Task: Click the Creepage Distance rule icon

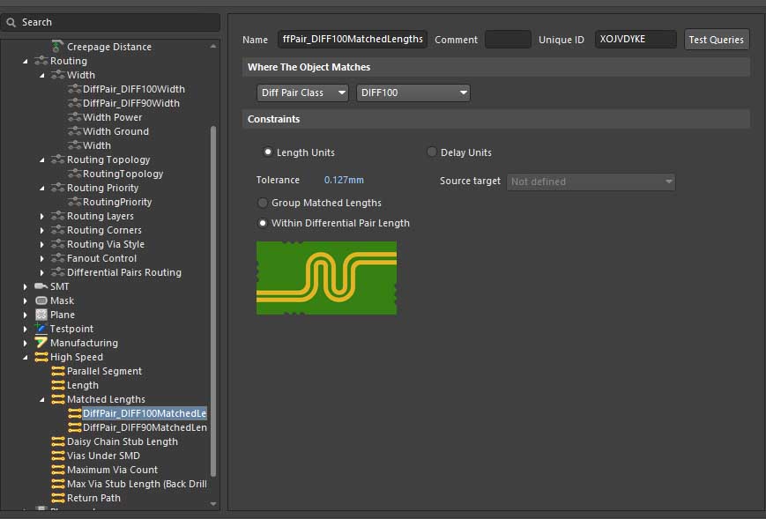Action: click(x=57, y=47)
